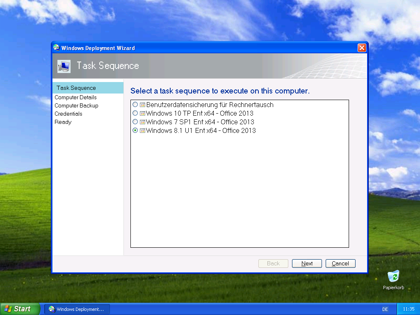
Task: Click the 'Benutzerdatensicherung für Rechnertausch' label
Action: (x=210, y=105)
